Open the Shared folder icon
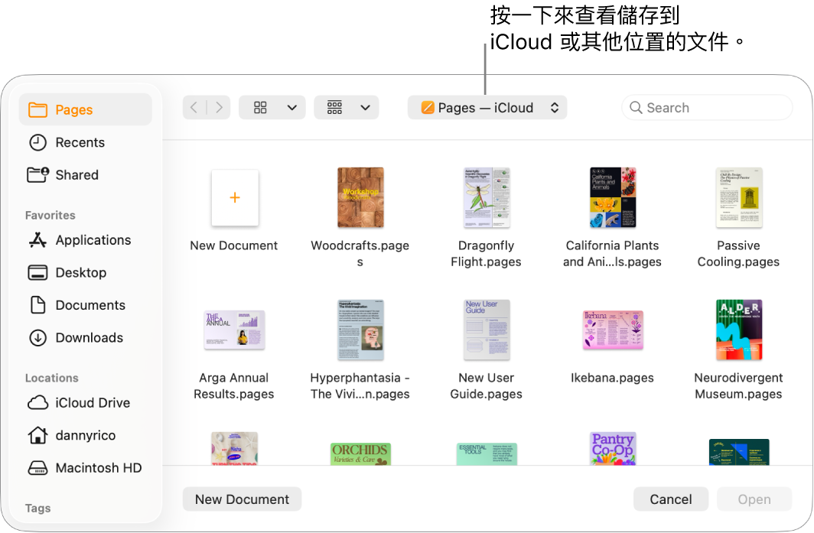 pyautogui.click(x=38, y=175)
